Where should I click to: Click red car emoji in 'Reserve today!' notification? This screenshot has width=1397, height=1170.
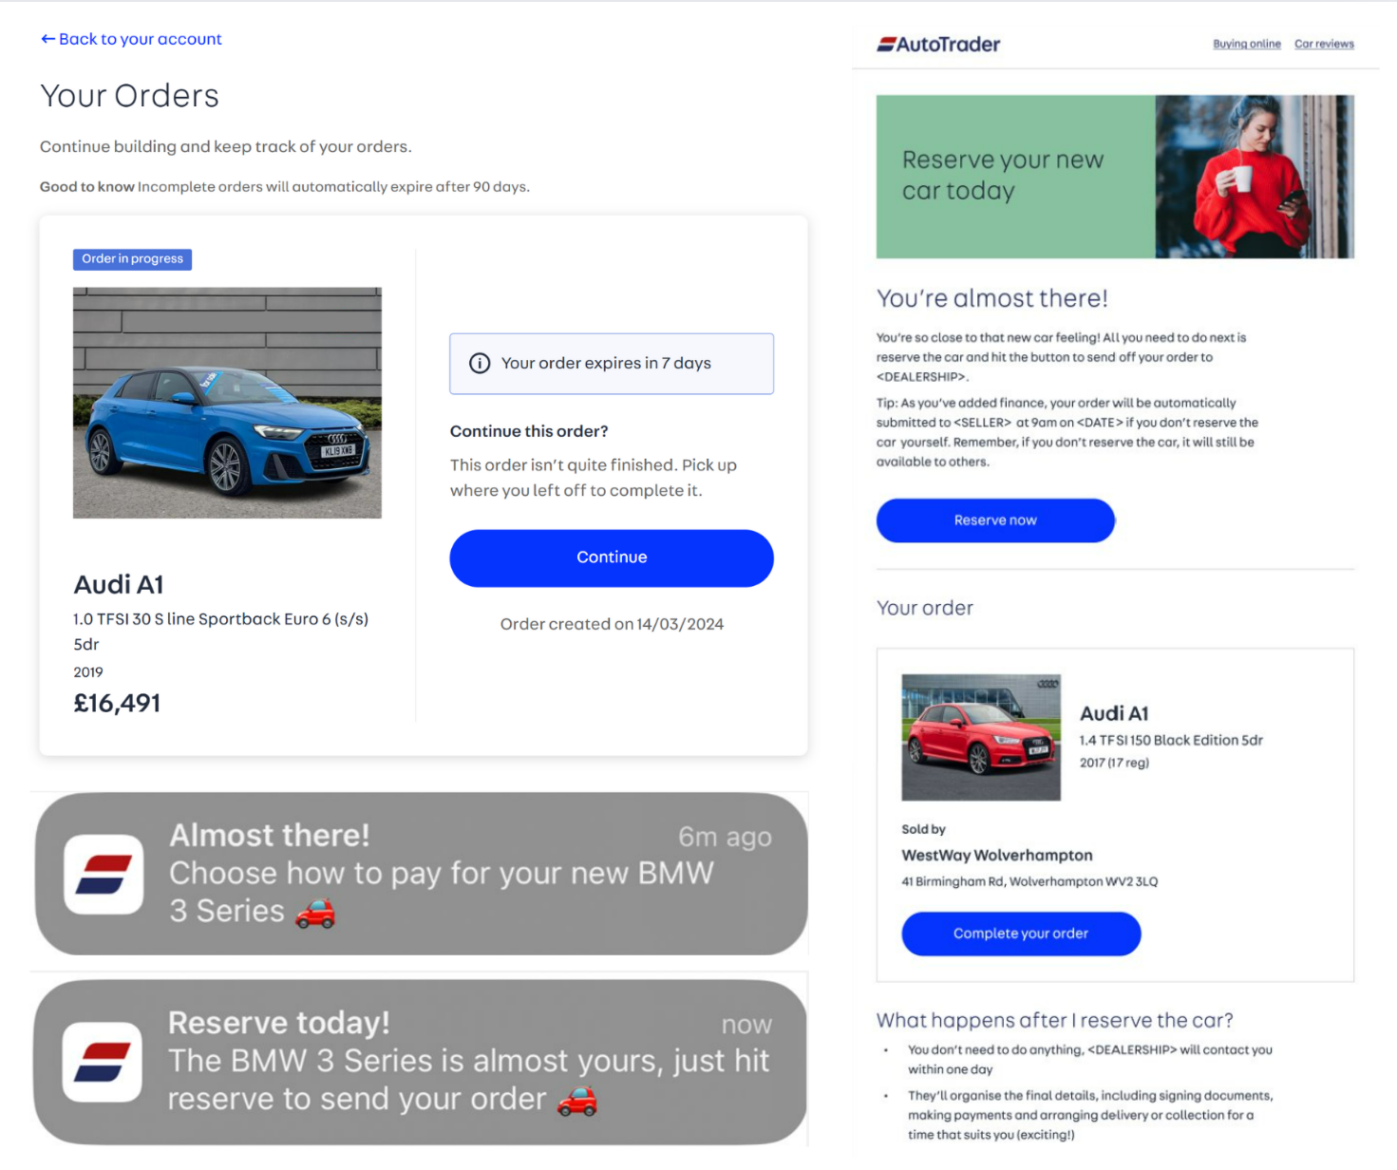tap(576, 1100)
